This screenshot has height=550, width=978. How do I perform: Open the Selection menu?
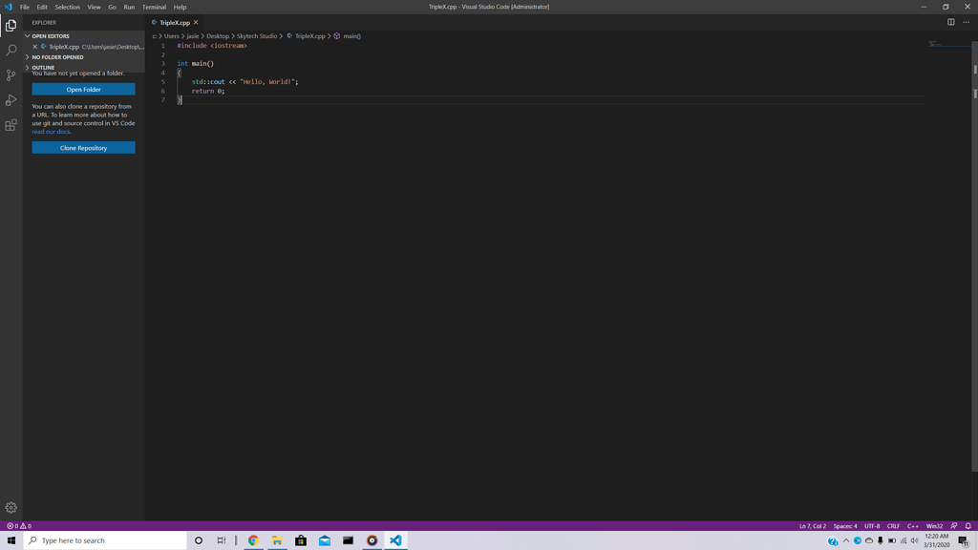[68, 7]
